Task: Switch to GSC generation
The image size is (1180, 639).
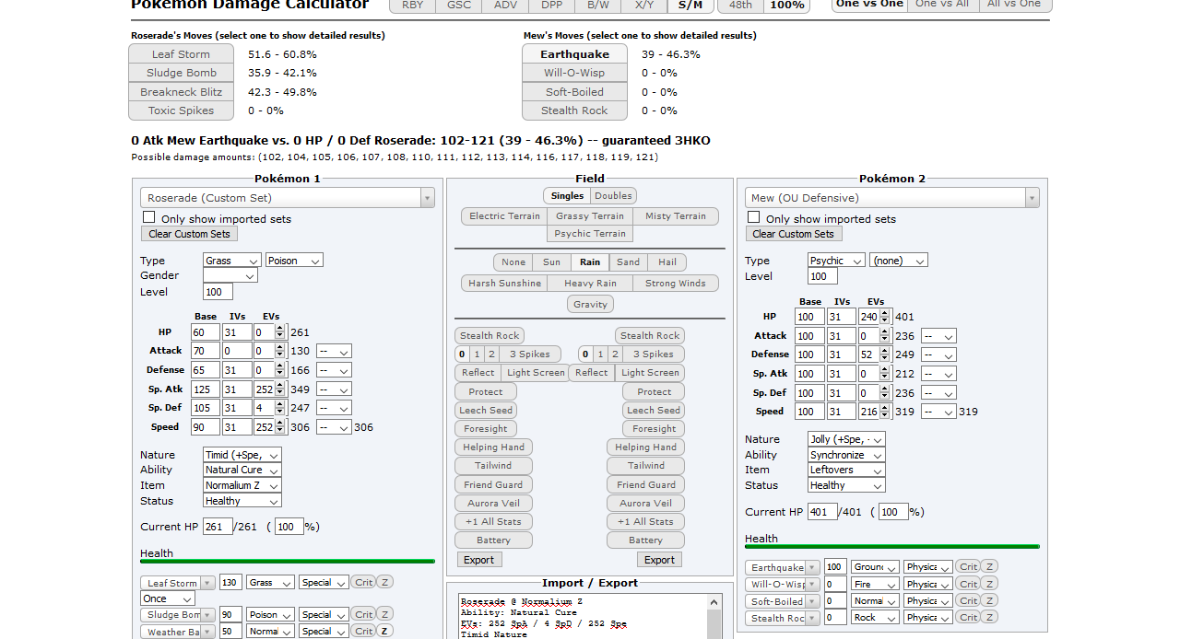Action: click(x=459, y=5)
